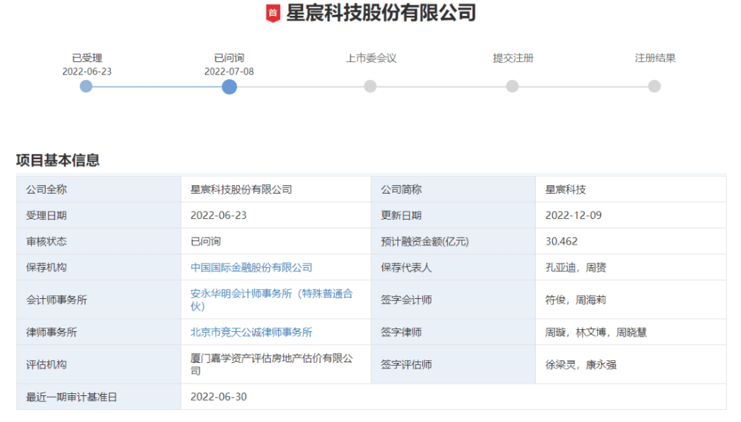Click the 已问询 step label
The height and width of the screenshot is (422, 741).
229,58
